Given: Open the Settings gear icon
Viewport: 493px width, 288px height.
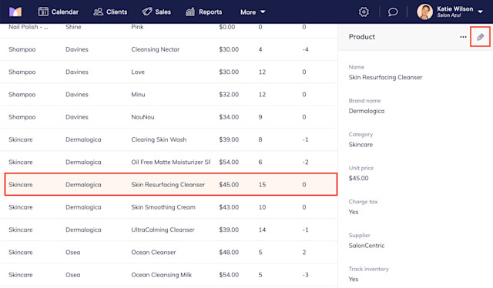Looking at the screenshot, I should [x=364, y=12].
